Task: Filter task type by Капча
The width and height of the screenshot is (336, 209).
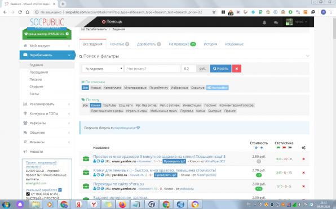Action: coord(201,111)
